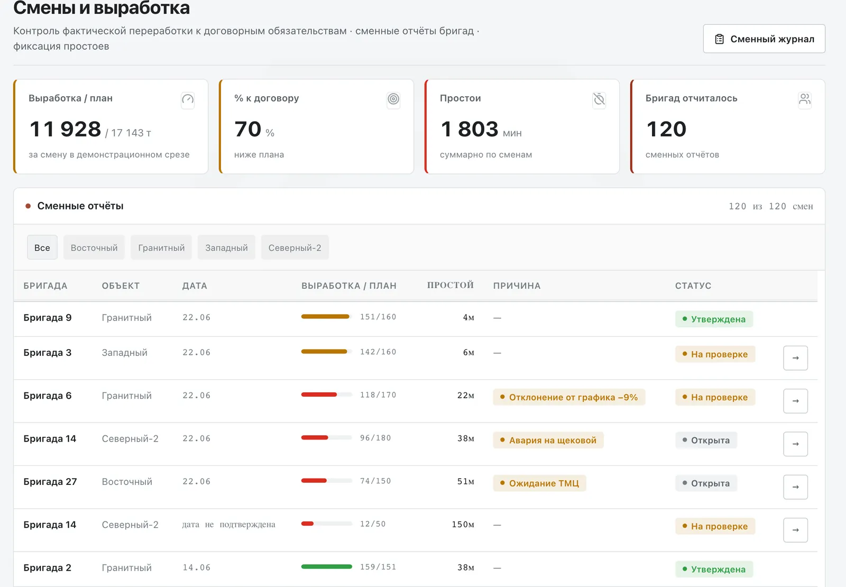Filter reports by Северный-2
Viewport: 846px width, 587px height.
[295, 247]
